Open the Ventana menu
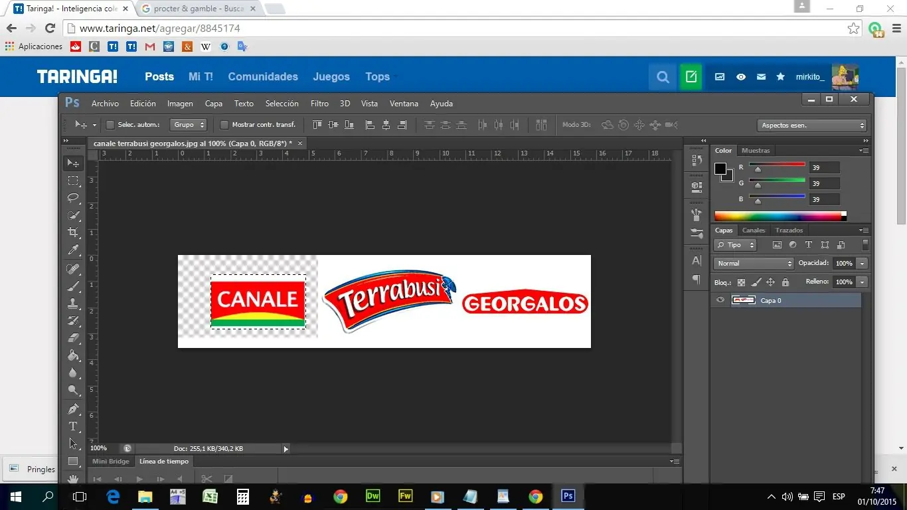 click(x=404, y=104)
